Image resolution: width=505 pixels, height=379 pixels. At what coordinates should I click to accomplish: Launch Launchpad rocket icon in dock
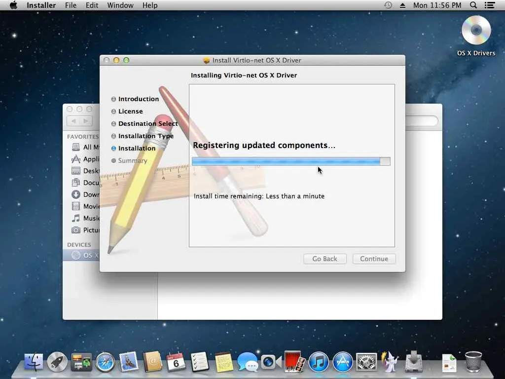(x=57, y=362)
